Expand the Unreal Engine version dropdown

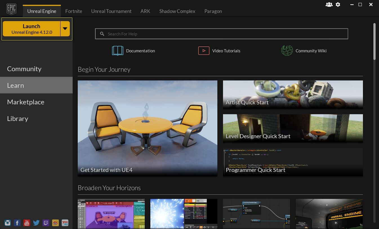tap(65, 28)
